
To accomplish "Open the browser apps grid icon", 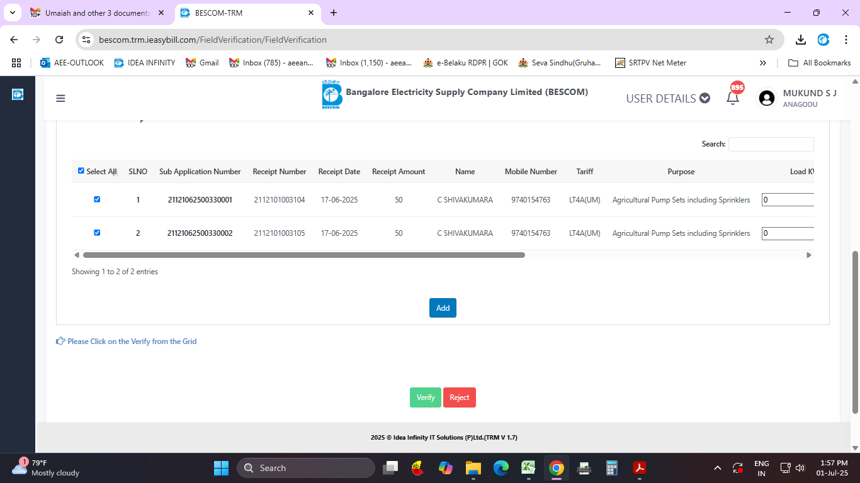I will (x=16, y=63).
